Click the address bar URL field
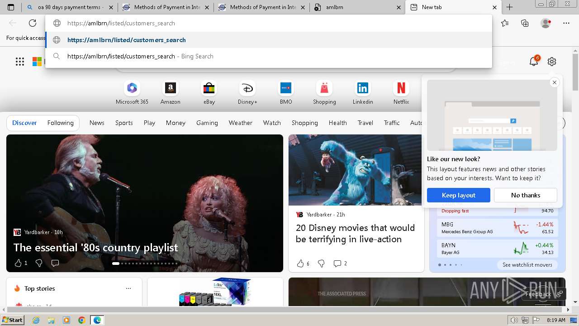This screenshot has width=579, height=326. (269, 23)
